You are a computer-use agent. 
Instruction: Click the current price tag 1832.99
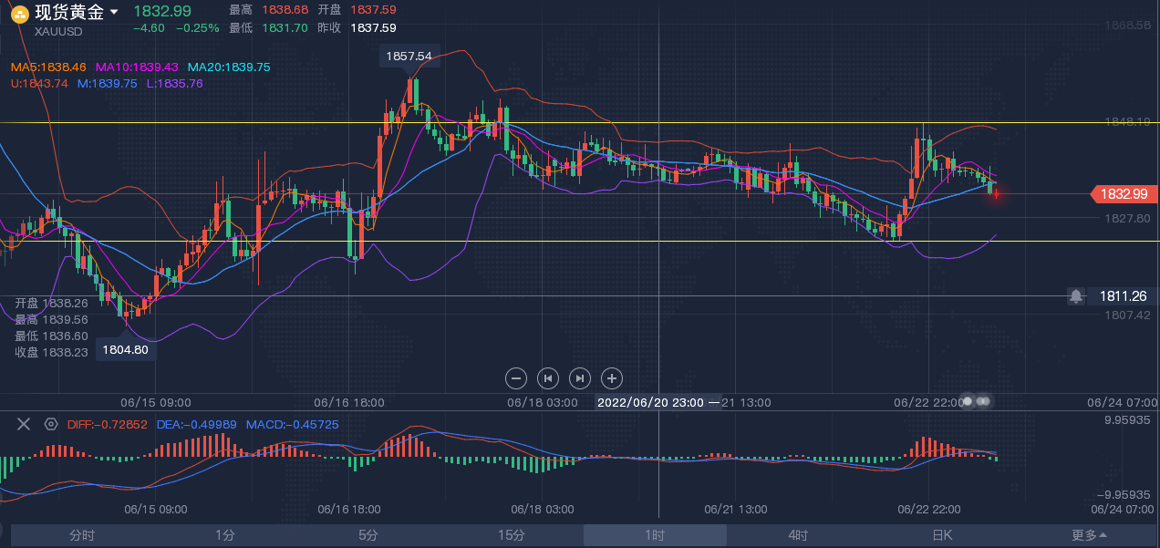coord(1124,193)
